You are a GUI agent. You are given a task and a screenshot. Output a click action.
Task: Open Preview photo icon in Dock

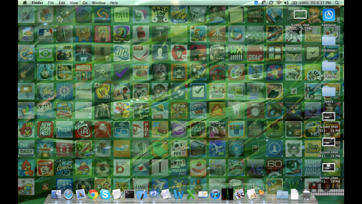(x=239, y=194)
